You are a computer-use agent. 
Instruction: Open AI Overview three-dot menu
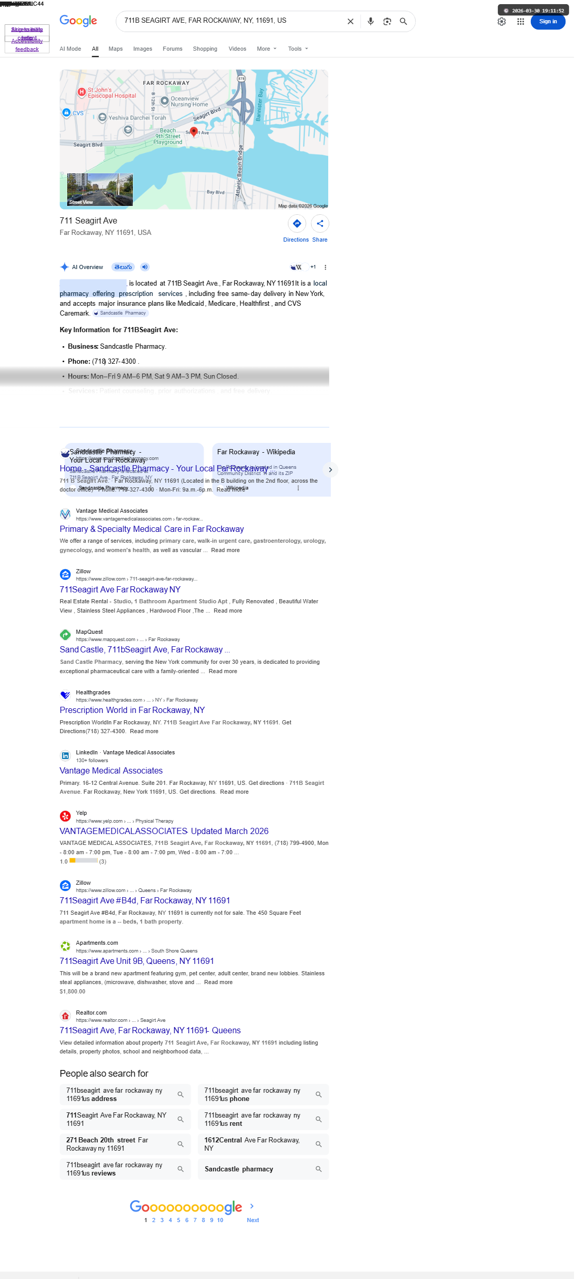[x=325, y=267]
